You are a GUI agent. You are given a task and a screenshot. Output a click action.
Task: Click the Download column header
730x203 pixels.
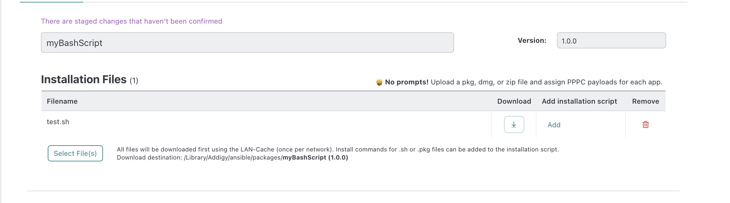[x=514, y=101]
